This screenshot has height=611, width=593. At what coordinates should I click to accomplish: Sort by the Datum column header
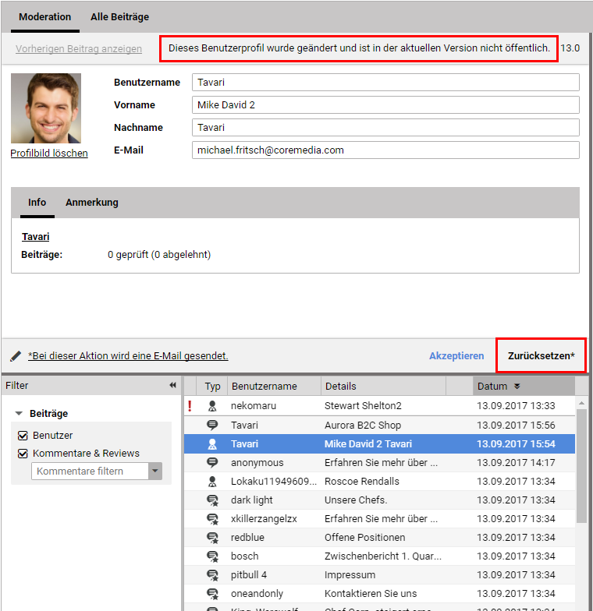pos(492,386)
